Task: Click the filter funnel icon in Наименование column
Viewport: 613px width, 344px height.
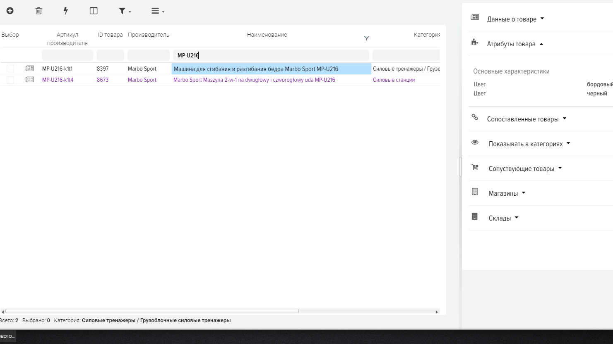Action: click(x=366, y=38)
